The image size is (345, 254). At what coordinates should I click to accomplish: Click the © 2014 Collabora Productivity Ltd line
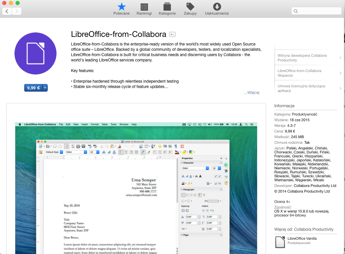tap(302, 191)
